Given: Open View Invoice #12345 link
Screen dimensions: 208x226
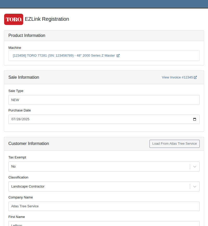Looking at the screenshot, I should click(x=179, y=77).
